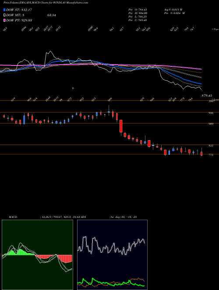Click the white DOW MT legend swatch
This screenshot has height=290, width=219.
tap(4, 15)
